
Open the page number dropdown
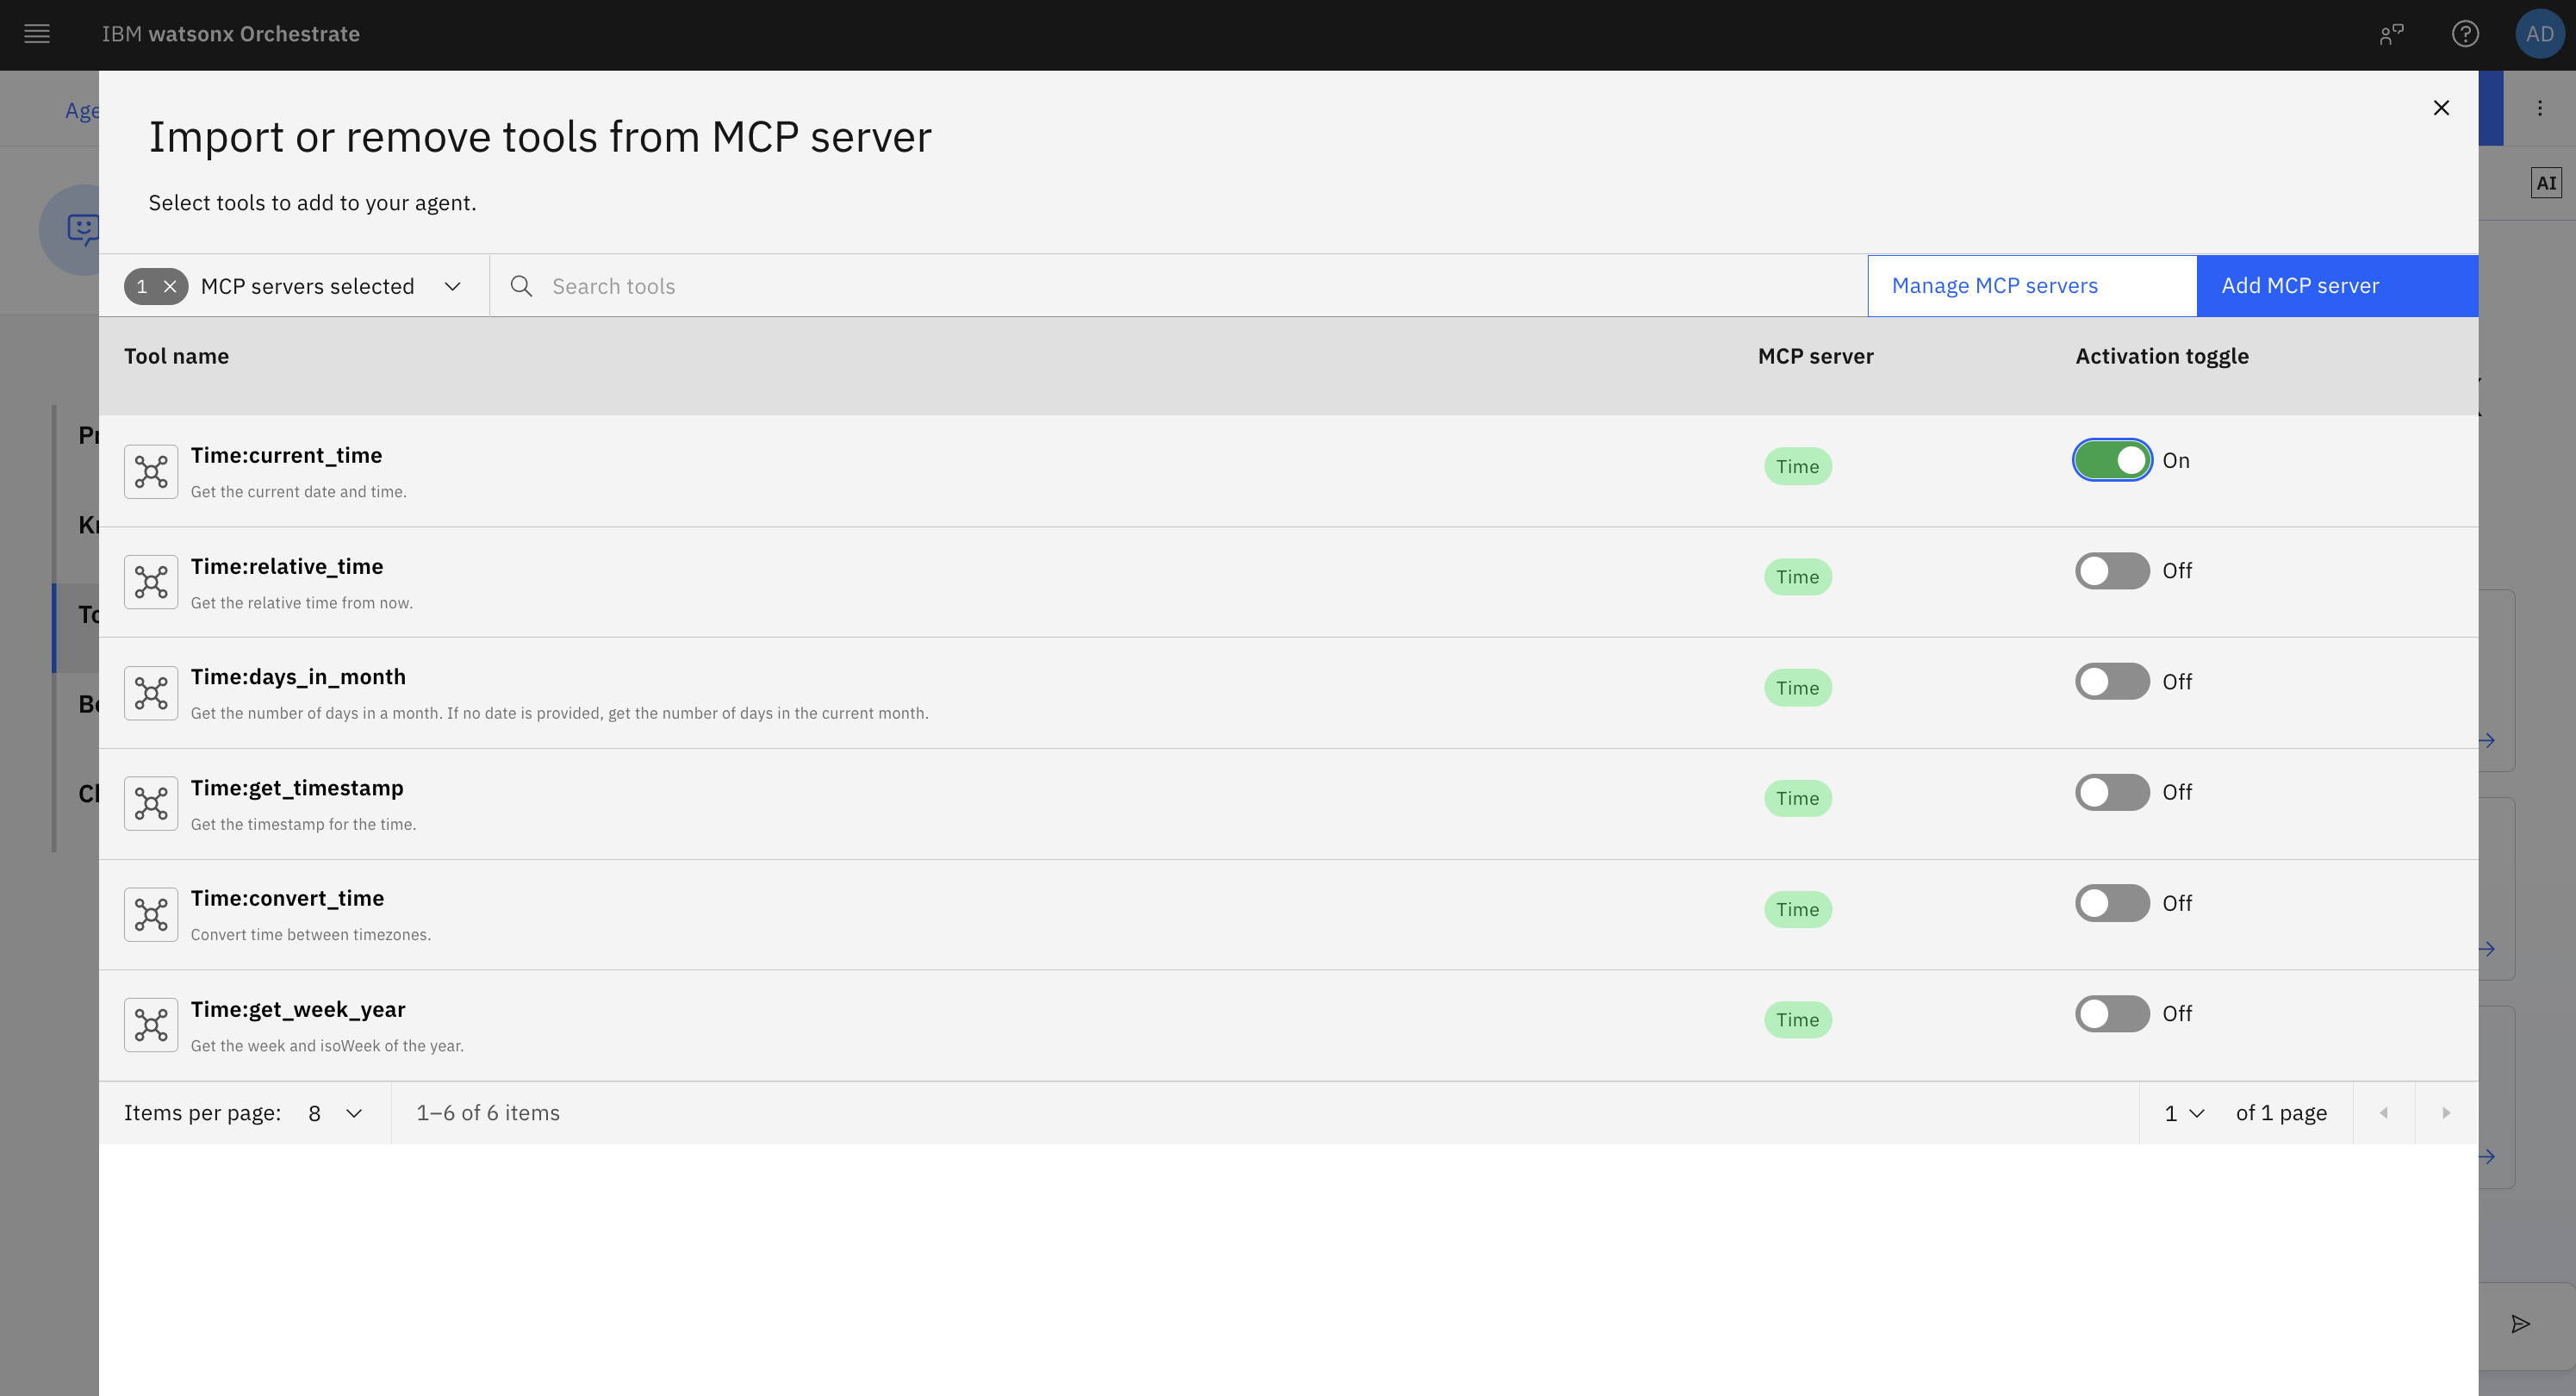coord(2184,1113)
